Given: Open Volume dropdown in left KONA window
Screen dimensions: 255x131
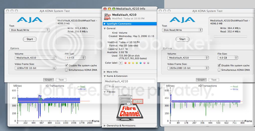Looking at the screenshot, I should click(x=35, y=58).
